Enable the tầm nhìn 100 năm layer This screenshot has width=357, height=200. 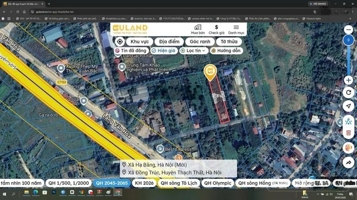point(21,183)
